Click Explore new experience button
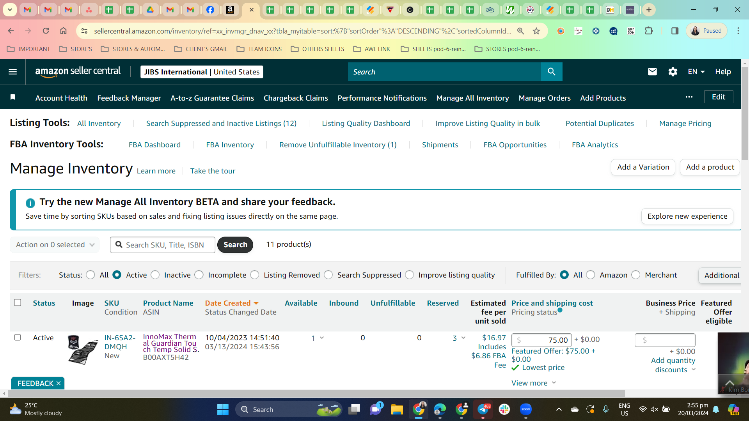 [687, 216]
